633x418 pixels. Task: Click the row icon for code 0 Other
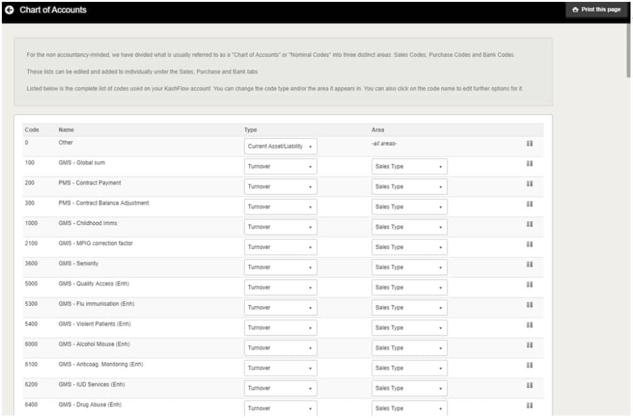point(530,143)
